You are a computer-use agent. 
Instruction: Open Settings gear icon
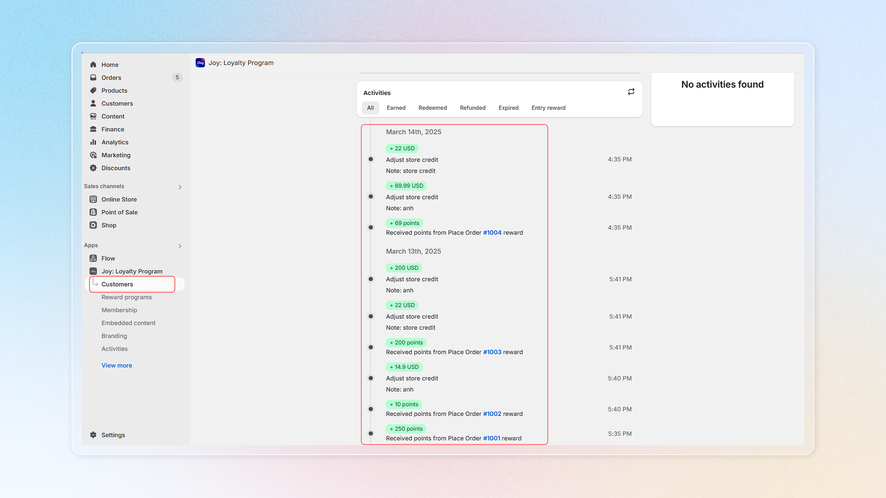point(93,435)
